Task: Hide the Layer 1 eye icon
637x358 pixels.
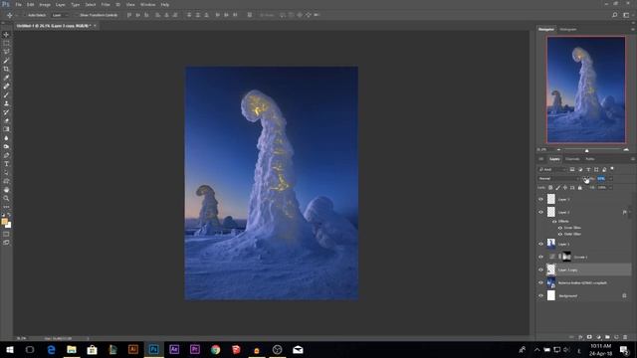Action: pos(540,244)
